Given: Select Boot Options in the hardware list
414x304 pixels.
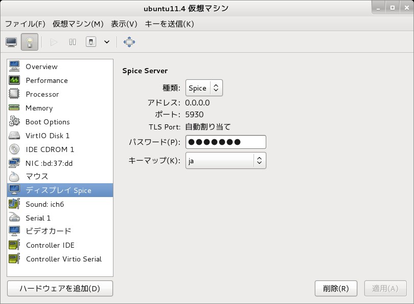Looking at the screenshot, I should [x=60, y=122].
